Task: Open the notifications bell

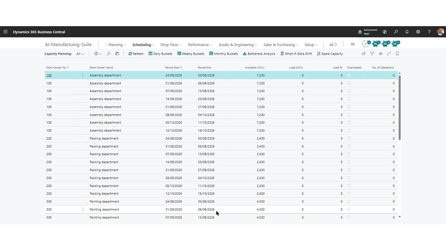Action: click(x=407, y=32)
